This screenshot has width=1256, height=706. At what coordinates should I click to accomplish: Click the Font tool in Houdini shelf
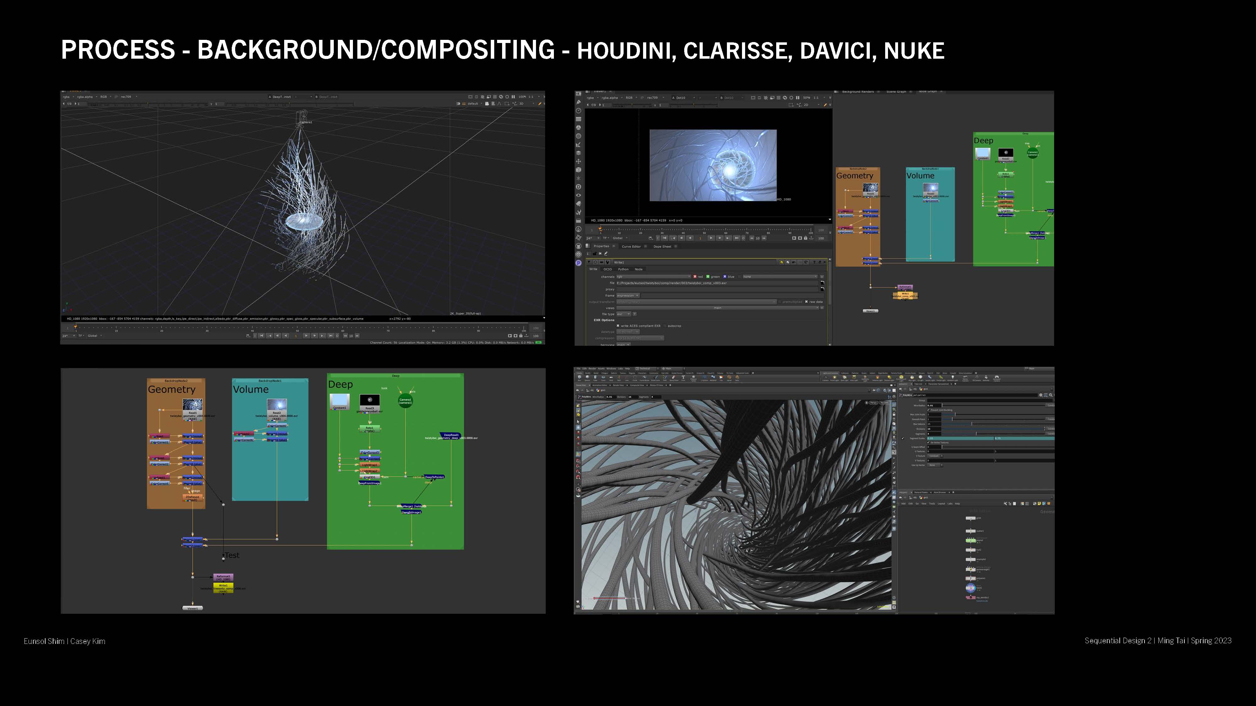[x=683, y=377]
